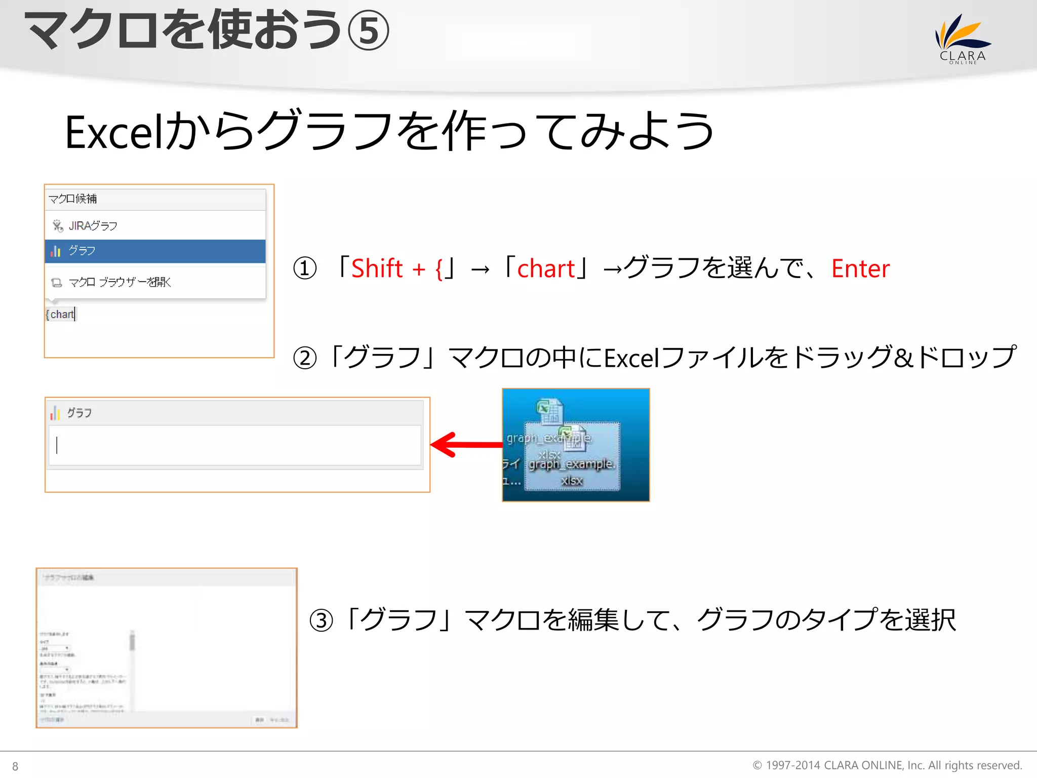1037x778 pixels.
Task: Click the JIRAグラフ macro icon
Action: tap(58, 226)
